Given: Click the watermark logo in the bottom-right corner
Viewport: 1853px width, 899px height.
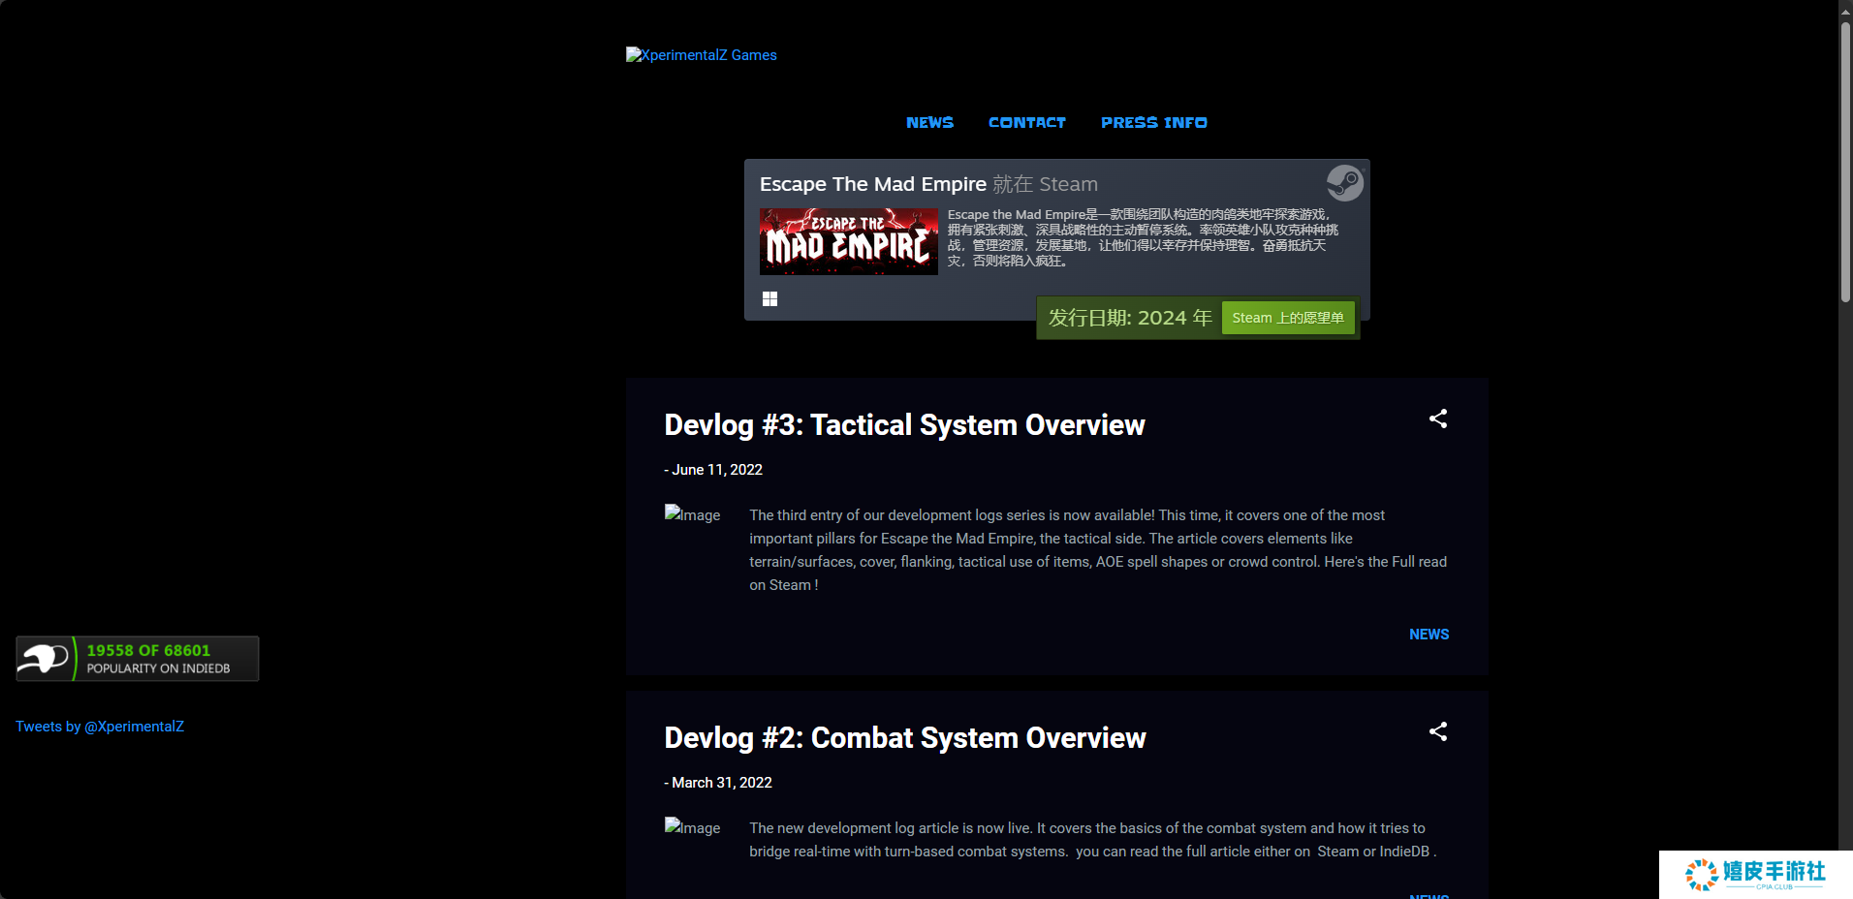Looking at the screenshot, I should pyautogui.click(x=1755, y=874).
